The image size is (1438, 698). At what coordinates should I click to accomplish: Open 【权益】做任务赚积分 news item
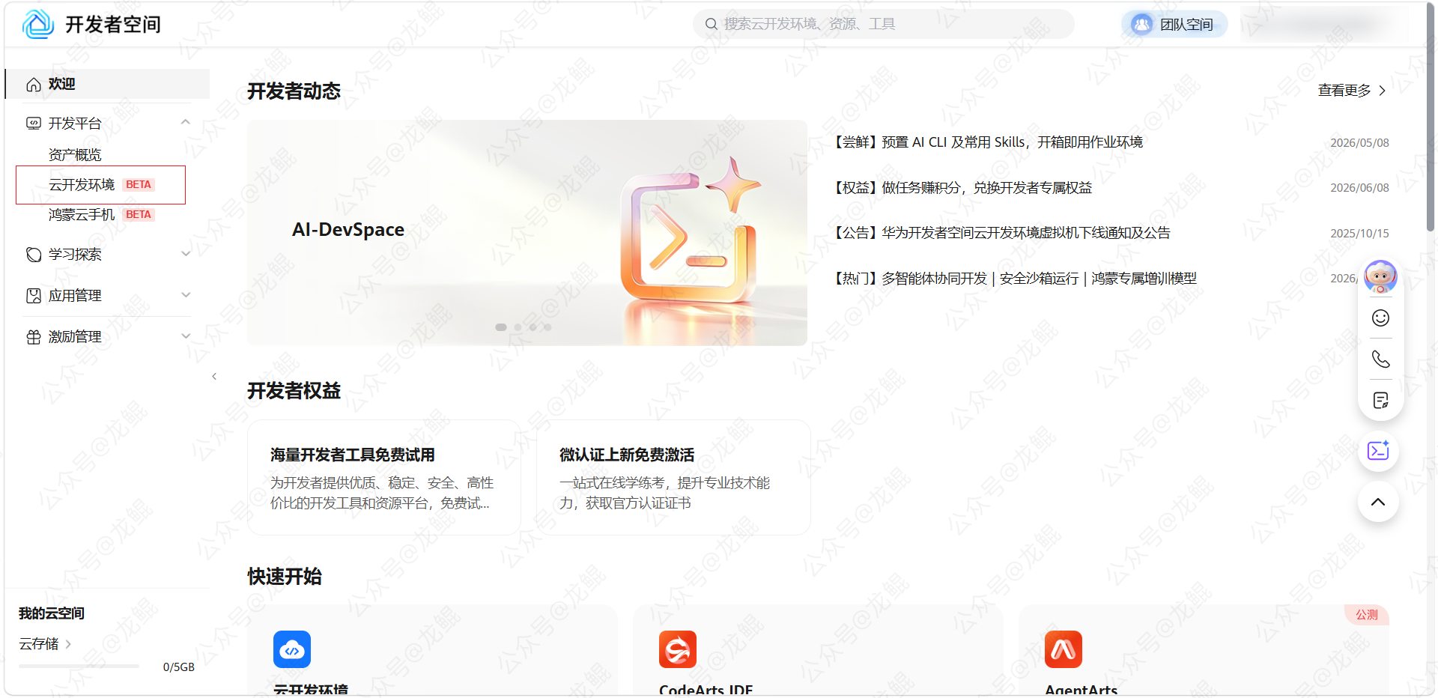tap(962, 188)
